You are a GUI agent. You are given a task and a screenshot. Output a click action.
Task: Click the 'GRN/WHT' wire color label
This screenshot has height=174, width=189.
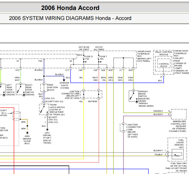point(17,79)
